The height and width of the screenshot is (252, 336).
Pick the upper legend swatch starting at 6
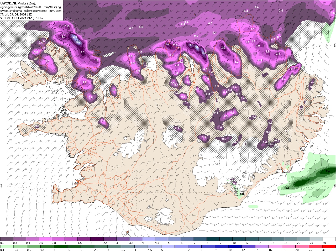click(x=187, y=239)
